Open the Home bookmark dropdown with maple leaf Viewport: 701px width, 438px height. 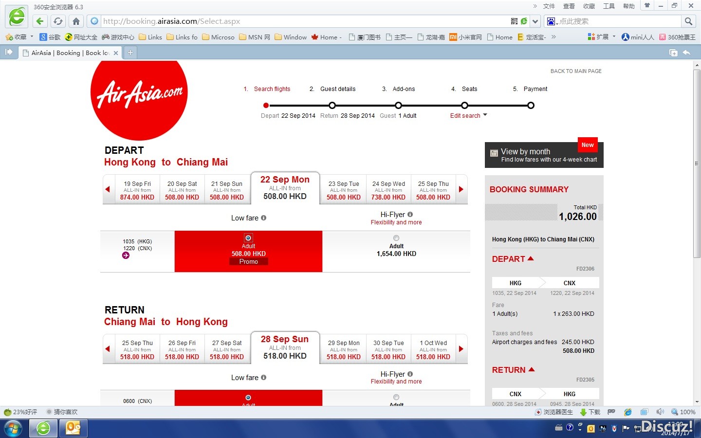pos(326,37)
